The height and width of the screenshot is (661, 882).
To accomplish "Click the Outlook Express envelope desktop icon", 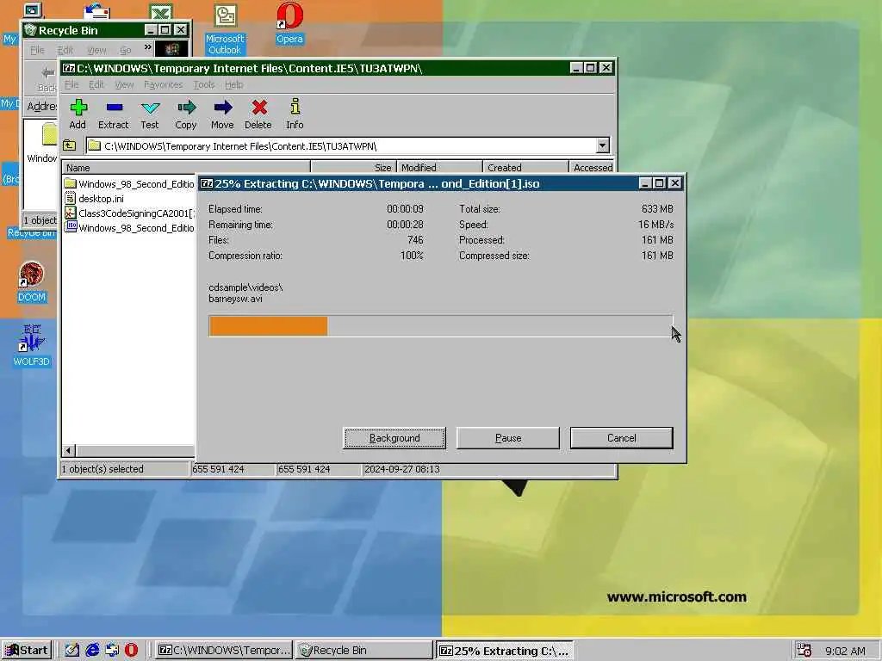I will 96,10.
